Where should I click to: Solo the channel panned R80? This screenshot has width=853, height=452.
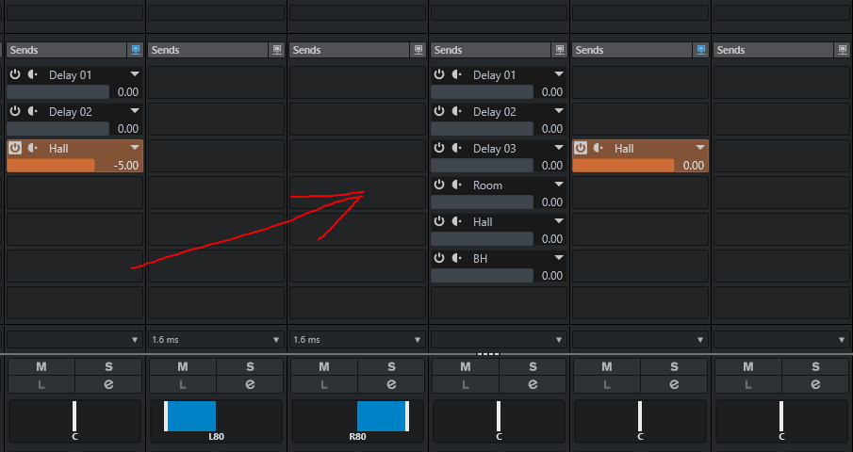point(391,366)
